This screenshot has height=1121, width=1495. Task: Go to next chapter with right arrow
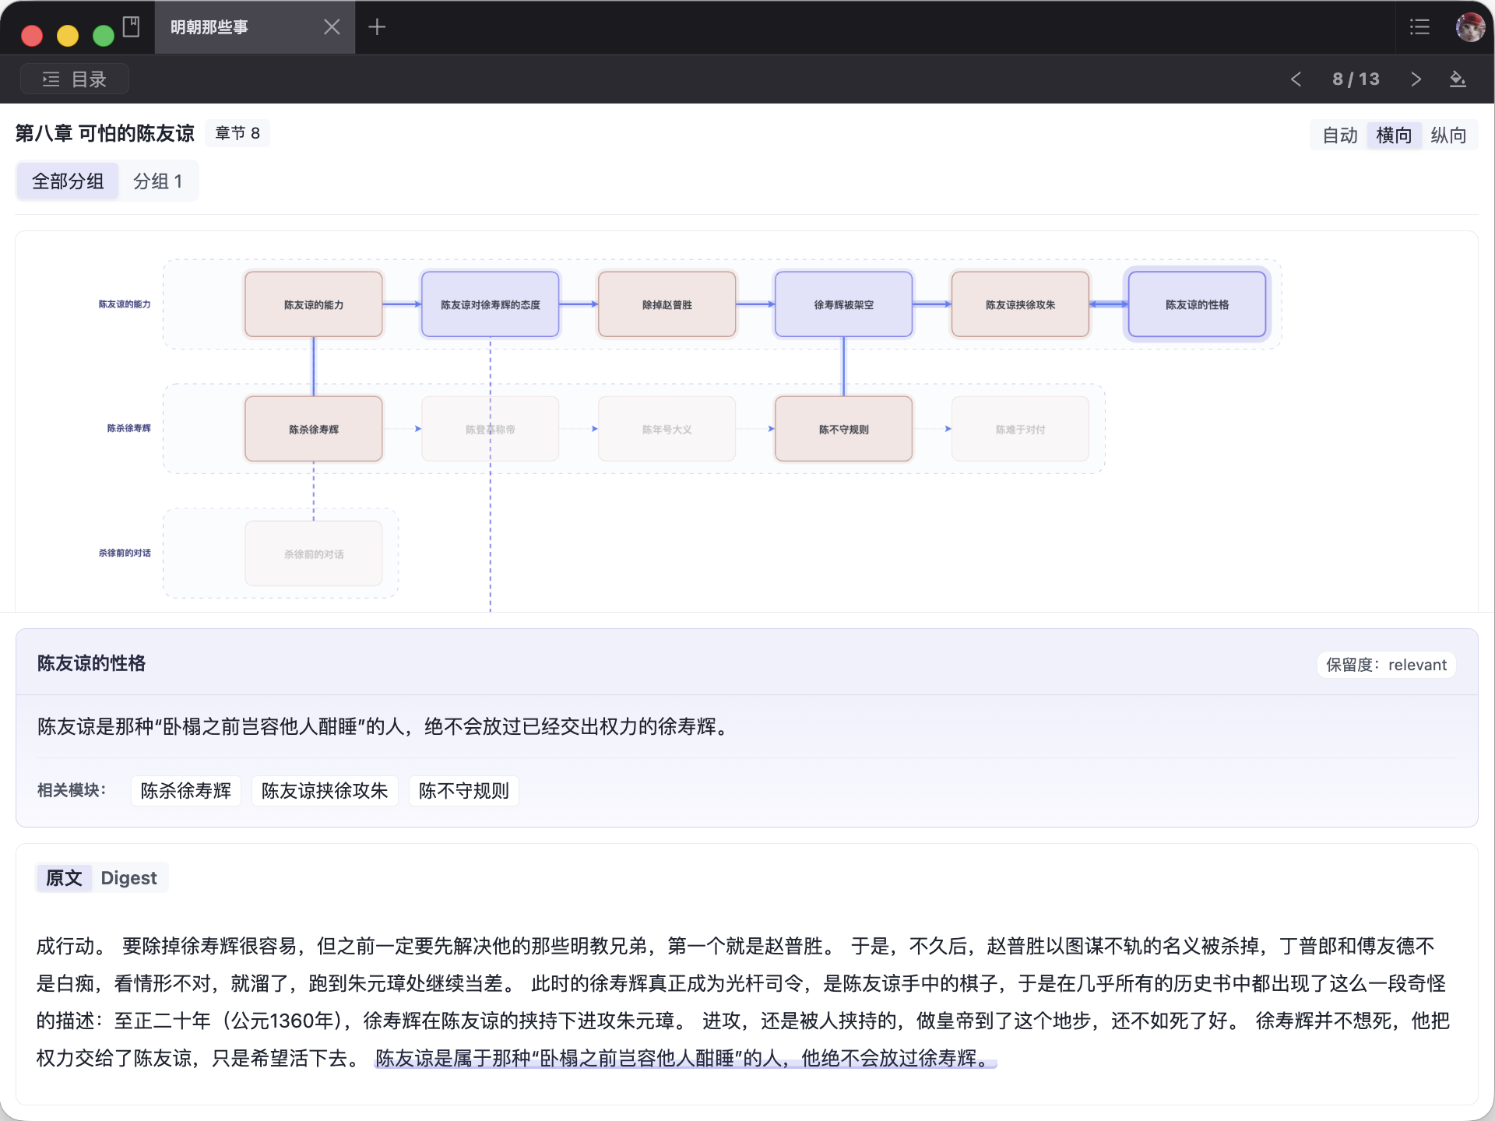click(x=1416, y=79)
